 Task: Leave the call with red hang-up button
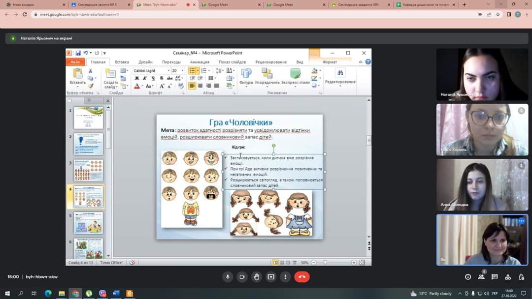(302, 277)
